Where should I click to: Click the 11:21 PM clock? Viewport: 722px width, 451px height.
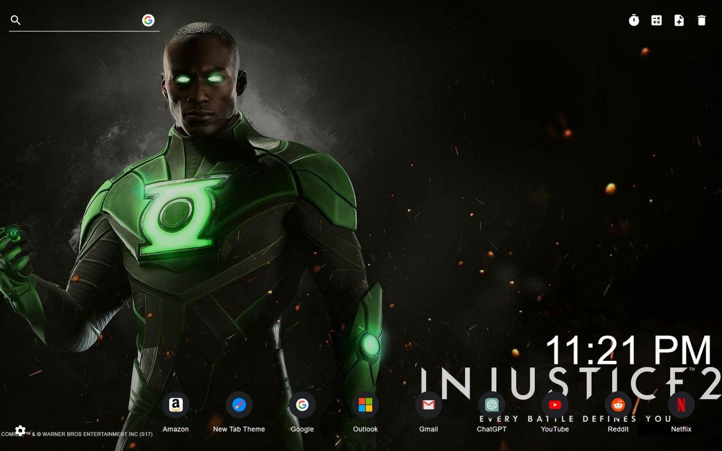pos(629,350)
